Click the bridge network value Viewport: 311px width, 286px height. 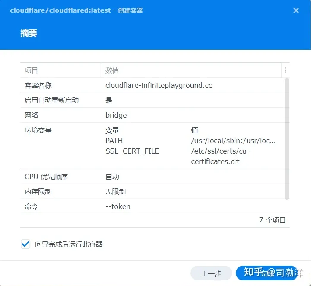(116, 115)
